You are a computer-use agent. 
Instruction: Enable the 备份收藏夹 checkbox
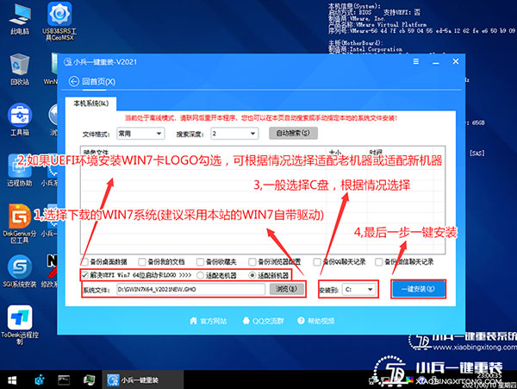(x=200, y=262)
